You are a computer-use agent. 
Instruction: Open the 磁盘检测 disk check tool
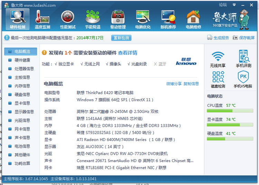tap(218, 80)
